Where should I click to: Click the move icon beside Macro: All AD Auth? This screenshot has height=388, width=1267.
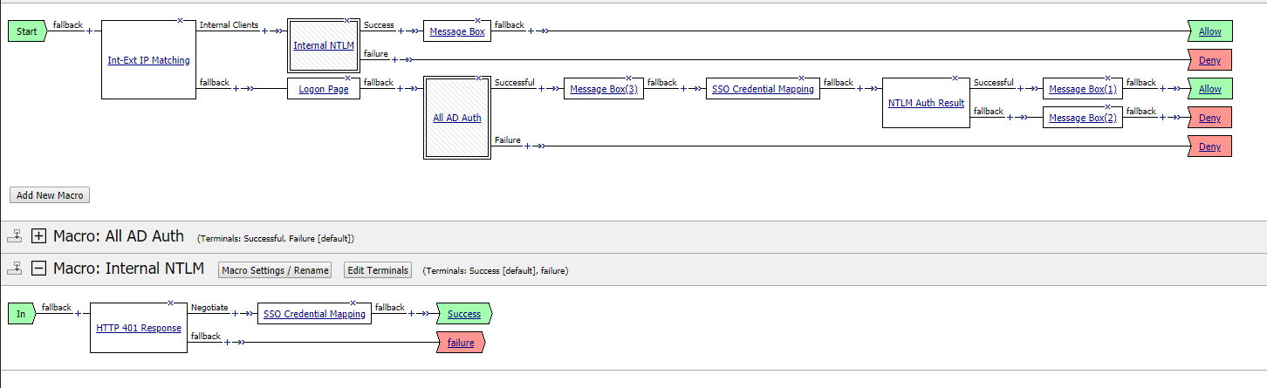pyautogui.click(x=14, y=236)
